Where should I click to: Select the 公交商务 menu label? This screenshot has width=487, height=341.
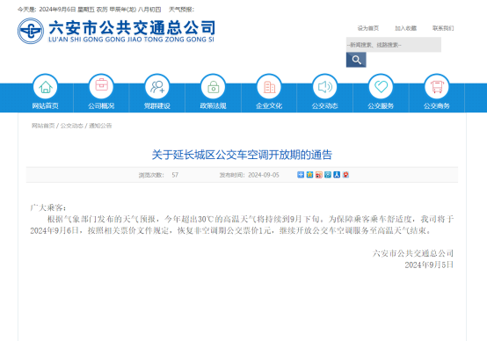coord(437,105)
